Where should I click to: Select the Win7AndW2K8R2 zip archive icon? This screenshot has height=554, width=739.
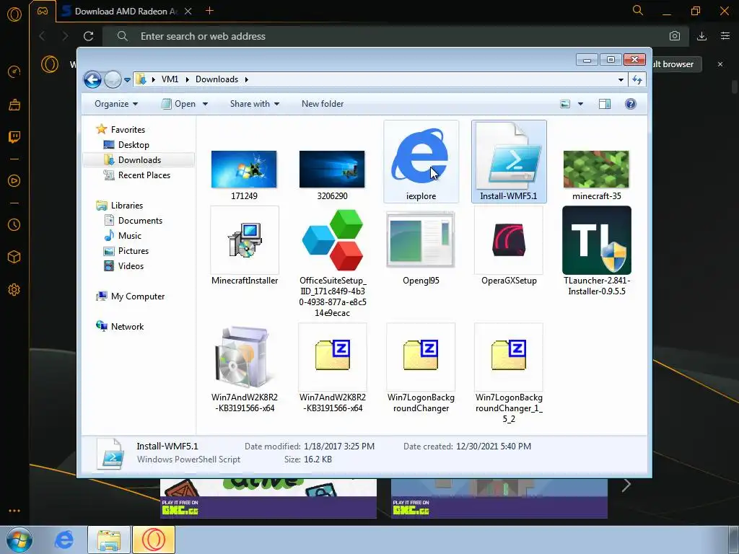point(332,357)
